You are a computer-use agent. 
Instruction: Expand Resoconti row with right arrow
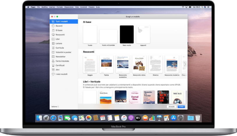coord(185,64)
